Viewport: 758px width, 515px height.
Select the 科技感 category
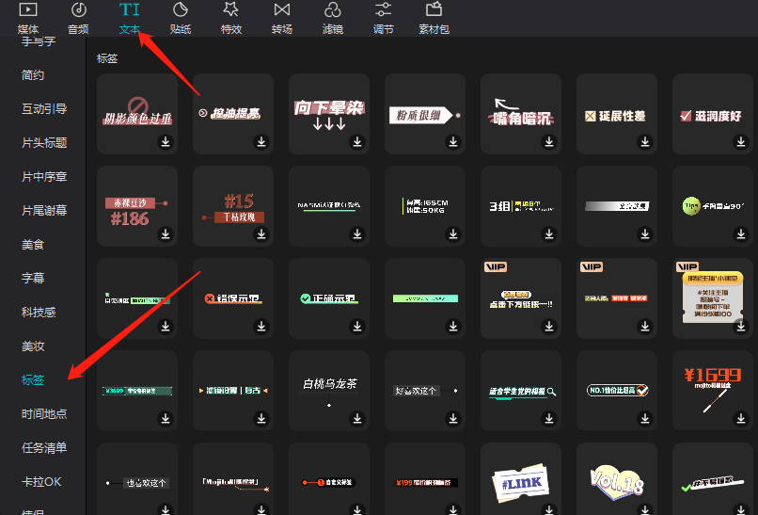(39, 313)
